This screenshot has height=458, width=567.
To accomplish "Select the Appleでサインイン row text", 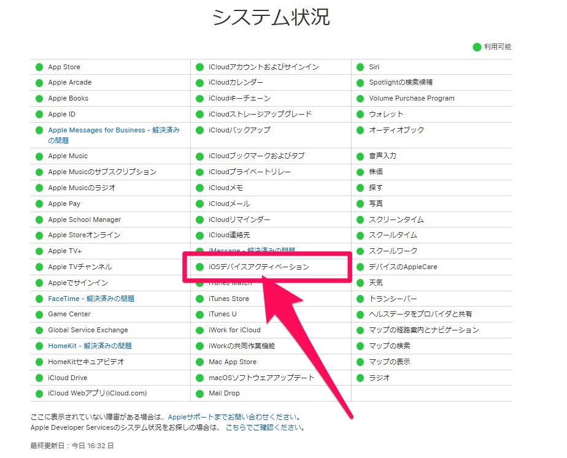I will click(78, 283).
